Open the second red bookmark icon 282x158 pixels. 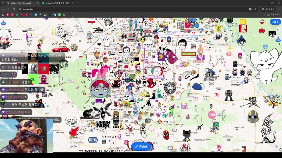click(8, 15)
